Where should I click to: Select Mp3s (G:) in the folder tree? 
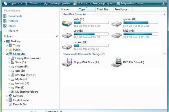tap(21, 79)
